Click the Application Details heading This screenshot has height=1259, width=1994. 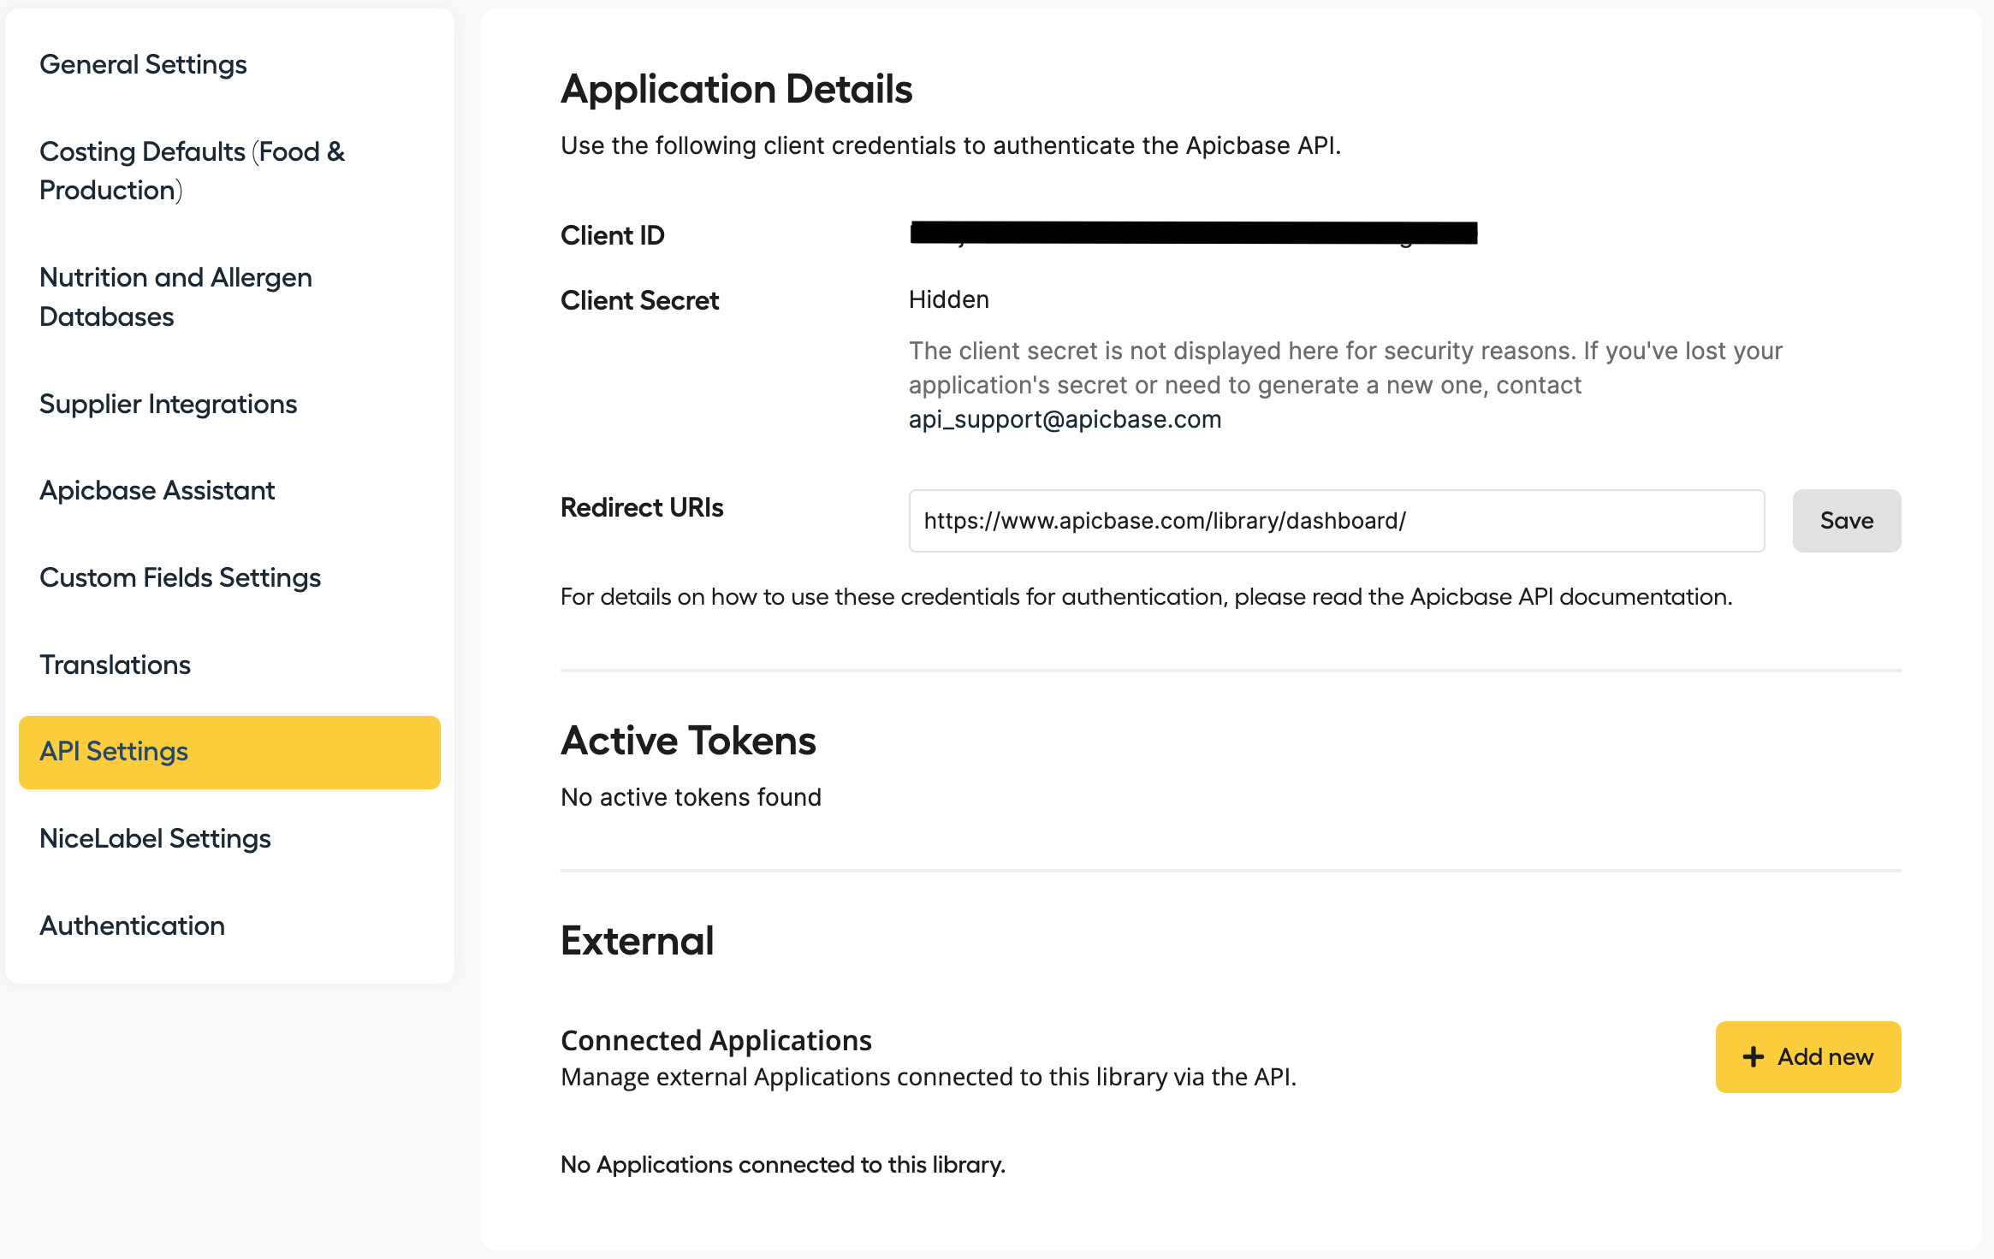(x=736, y=89)
